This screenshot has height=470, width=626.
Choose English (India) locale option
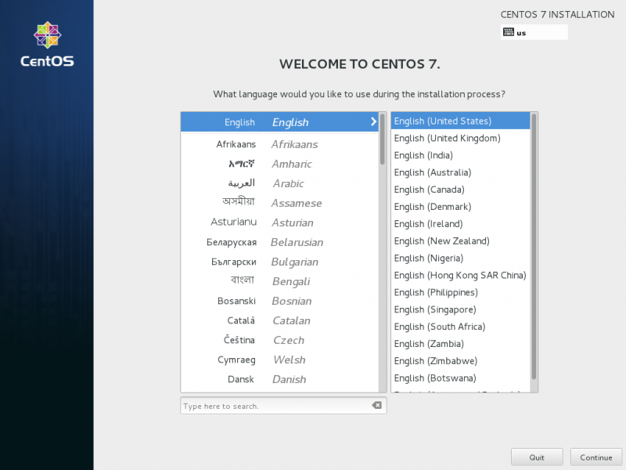click(x=423, y=155)
